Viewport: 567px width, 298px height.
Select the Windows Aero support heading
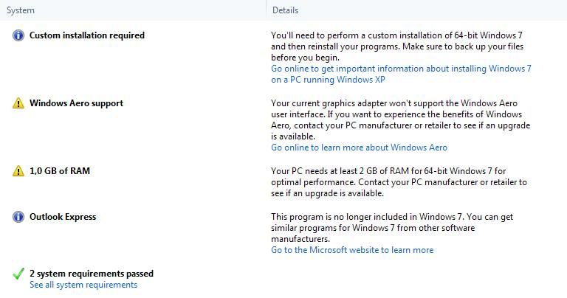(76, 103)
